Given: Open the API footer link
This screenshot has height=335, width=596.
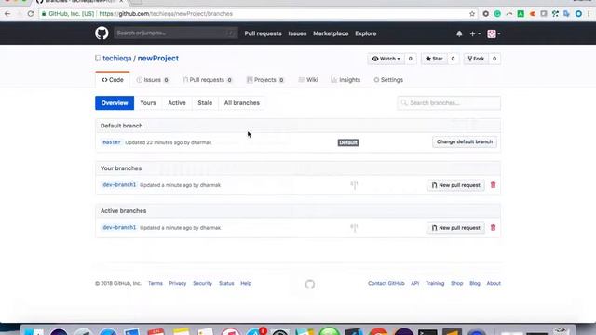Looking at the screenshot, I should point(414,283).
